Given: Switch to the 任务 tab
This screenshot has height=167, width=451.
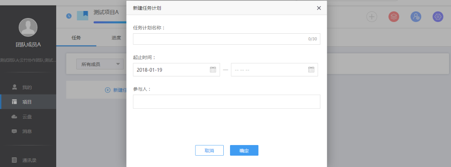Looking at the screenshot, I should (76, 38).
